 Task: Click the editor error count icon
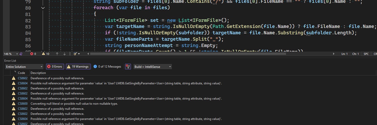click(x=32, y=54)
